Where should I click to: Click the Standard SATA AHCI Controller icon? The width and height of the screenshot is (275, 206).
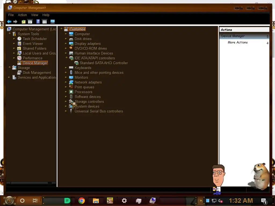(x=76, y=63)
